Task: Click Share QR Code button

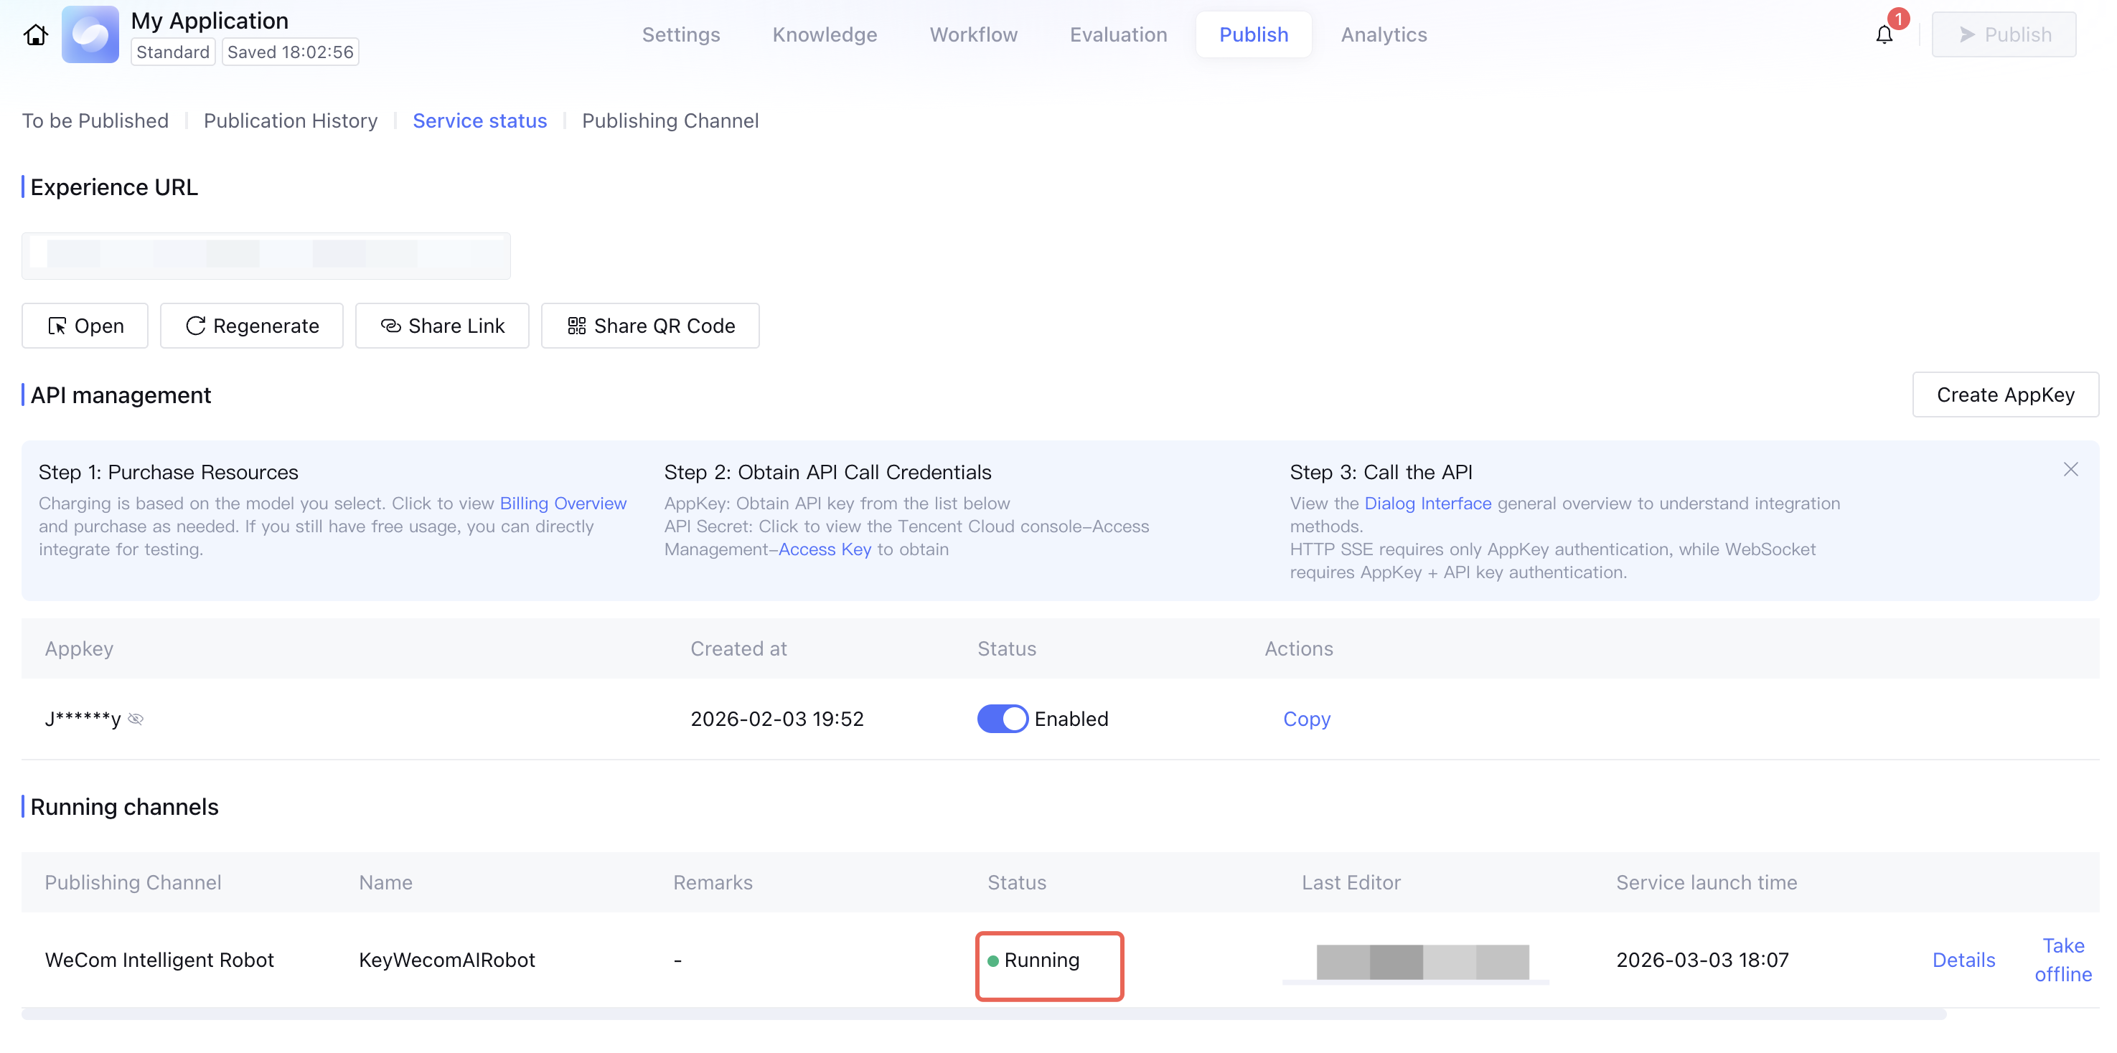Action: (650, 326)
